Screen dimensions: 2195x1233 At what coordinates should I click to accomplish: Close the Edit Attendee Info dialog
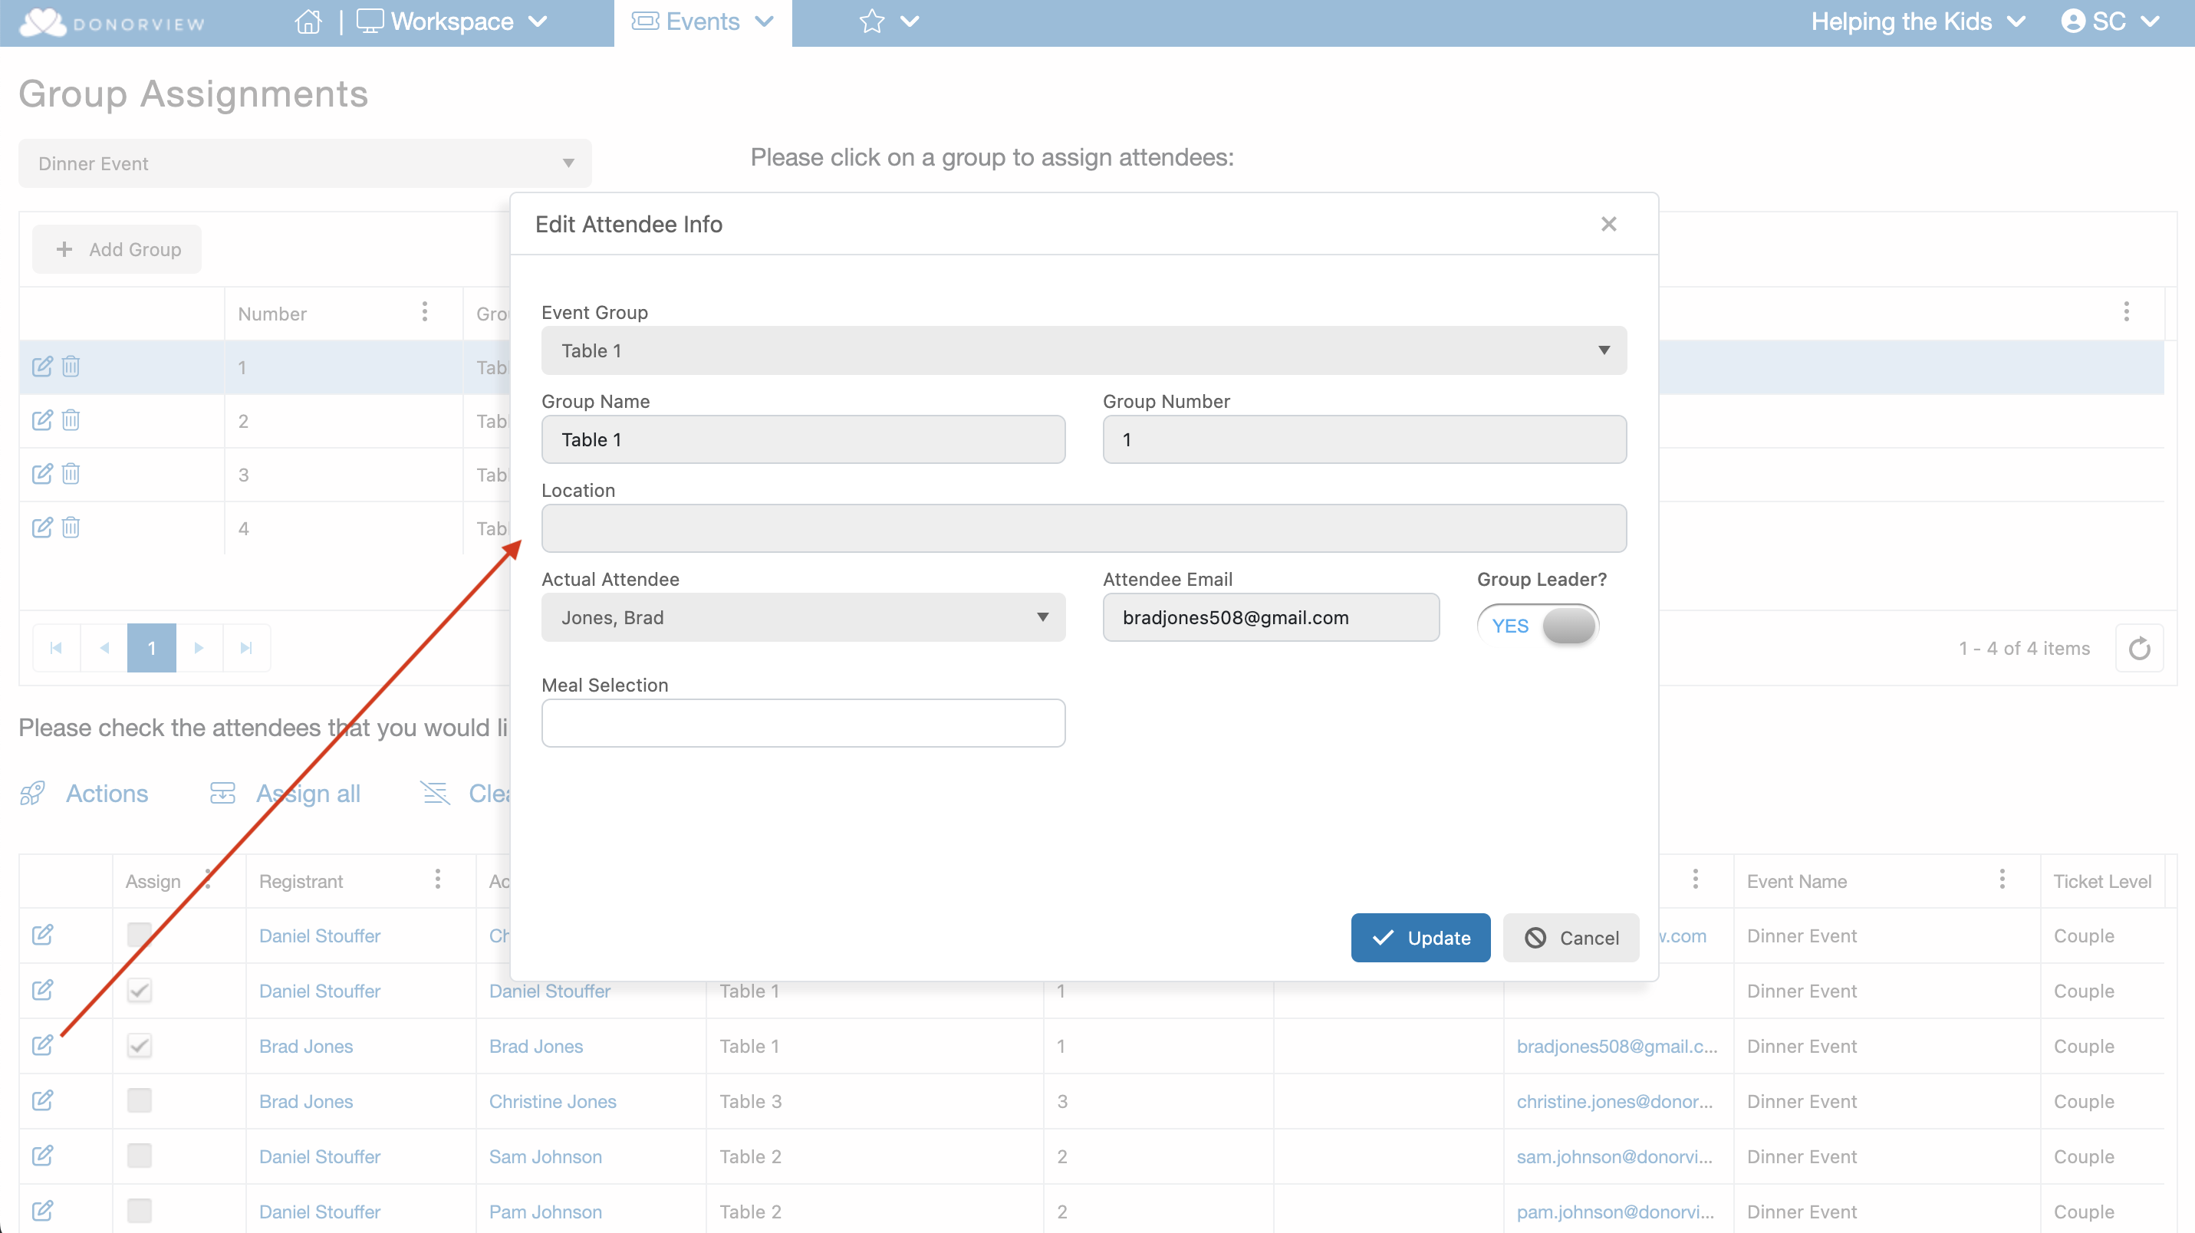point(1608,223)
